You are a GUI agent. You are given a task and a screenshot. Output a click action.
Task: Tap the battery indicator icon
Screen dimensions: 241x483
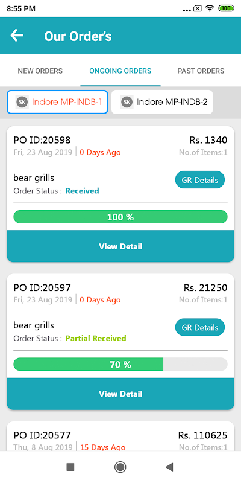point(226,8)
